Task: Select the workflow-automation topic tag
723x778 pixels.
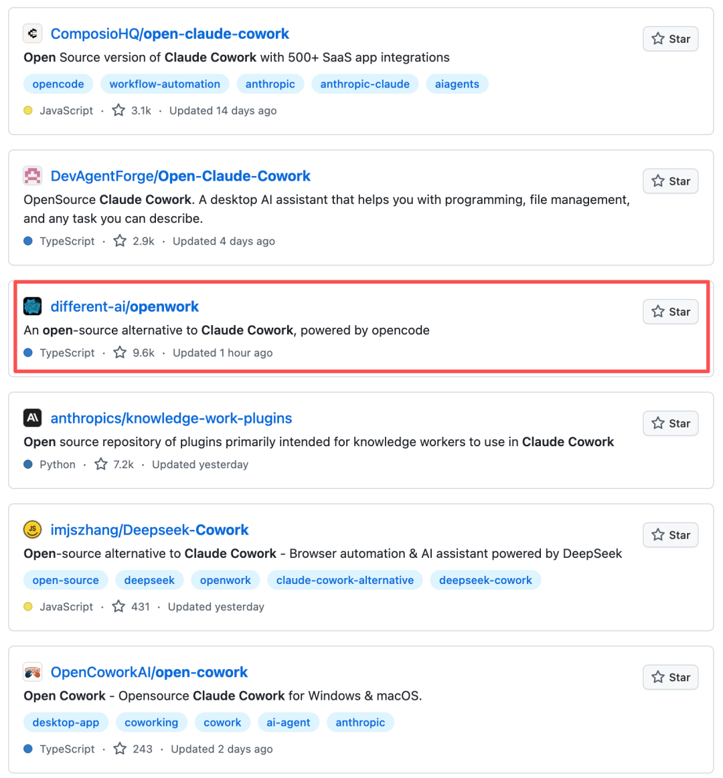Action: pyautogui.click(x=165, y=84)
